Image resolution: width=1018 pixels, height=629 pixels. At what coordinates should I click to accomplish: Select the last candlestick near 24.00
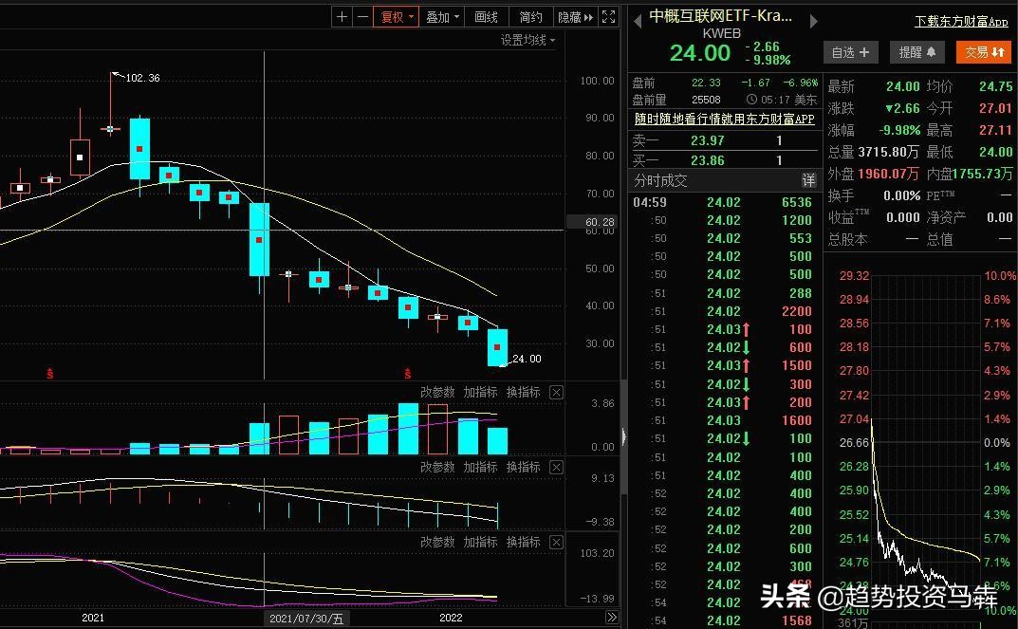498,348
